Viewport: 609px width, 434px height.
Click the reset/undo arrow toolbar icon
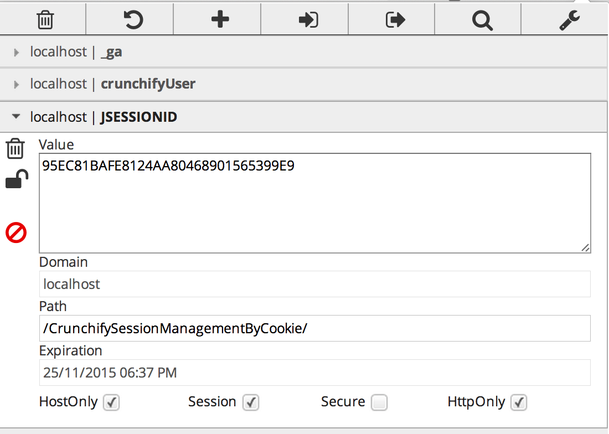click(132, 20)
